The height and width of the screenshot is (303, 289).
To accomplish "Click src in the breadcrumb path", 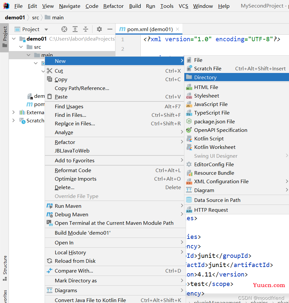I will coord(35,18).
